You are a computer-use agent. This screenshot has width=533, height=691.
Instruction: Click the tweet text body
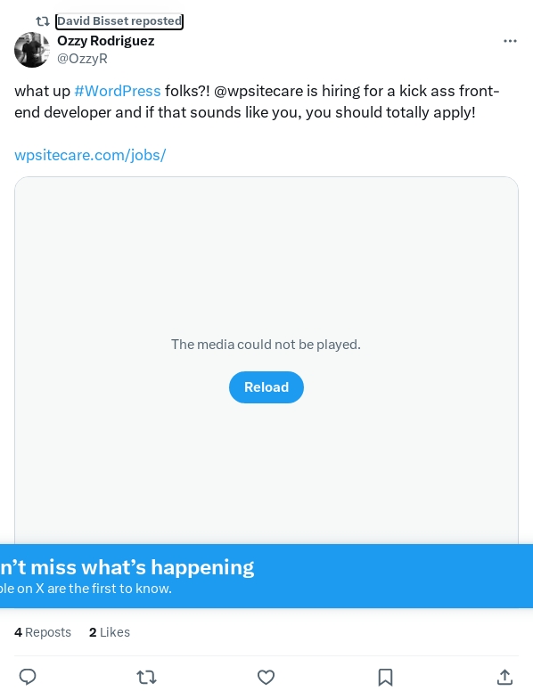pos(257,102)
